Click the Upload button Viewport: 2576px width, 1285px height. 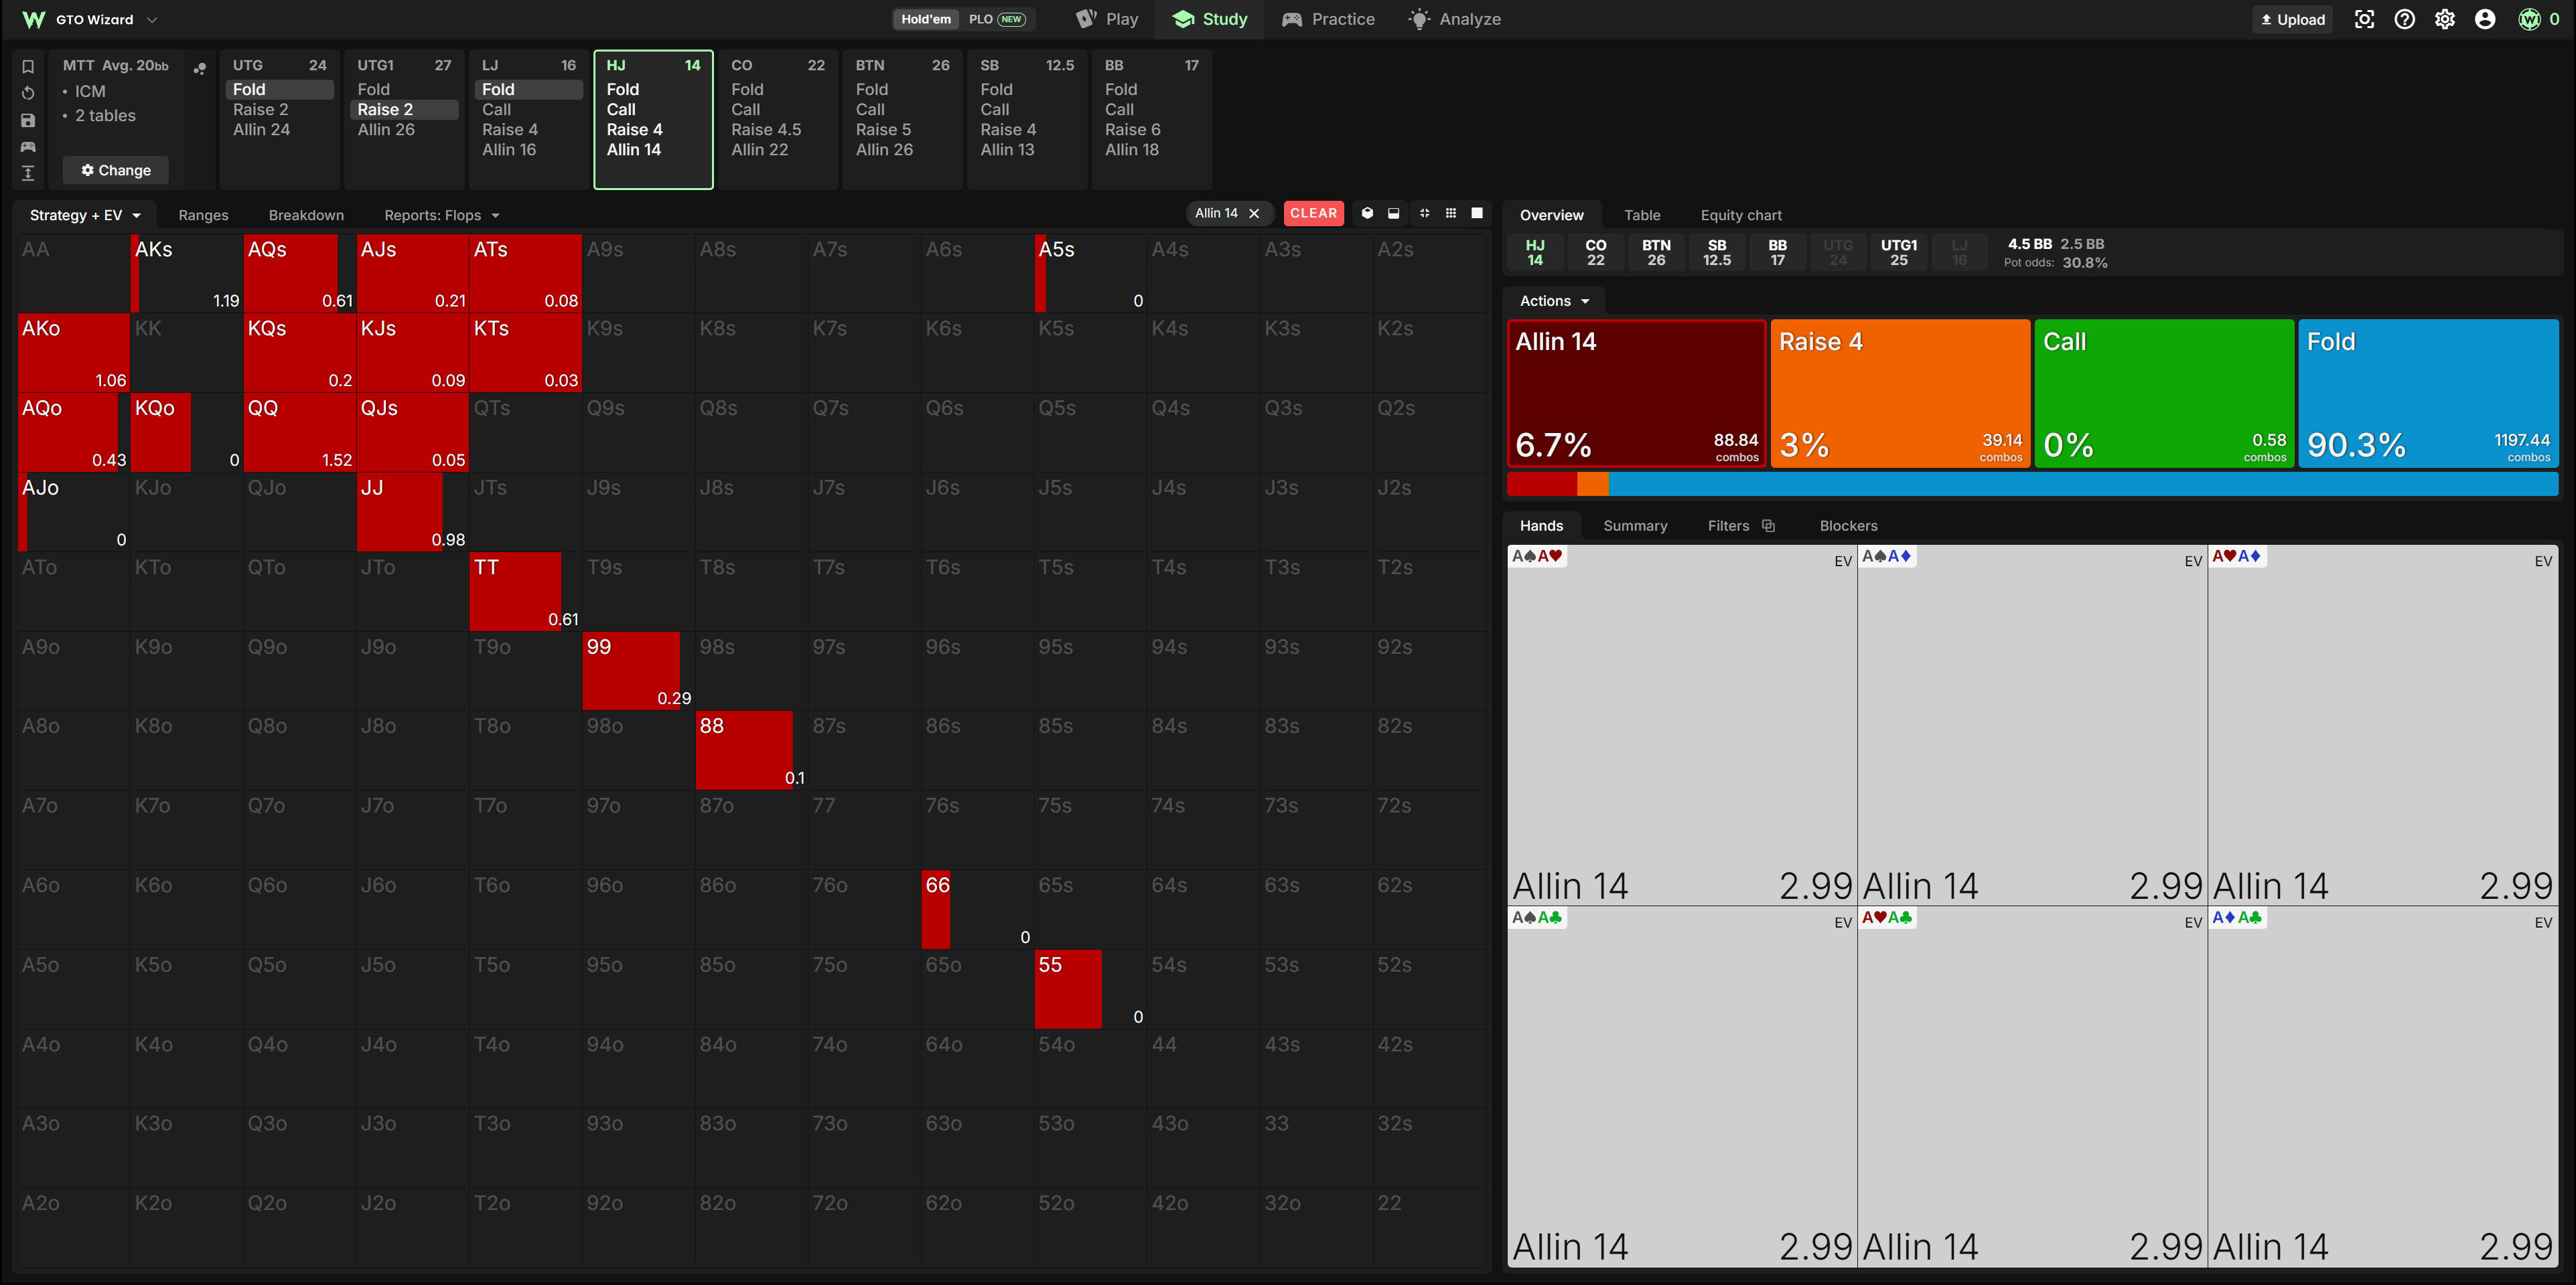coord(2292,19)
